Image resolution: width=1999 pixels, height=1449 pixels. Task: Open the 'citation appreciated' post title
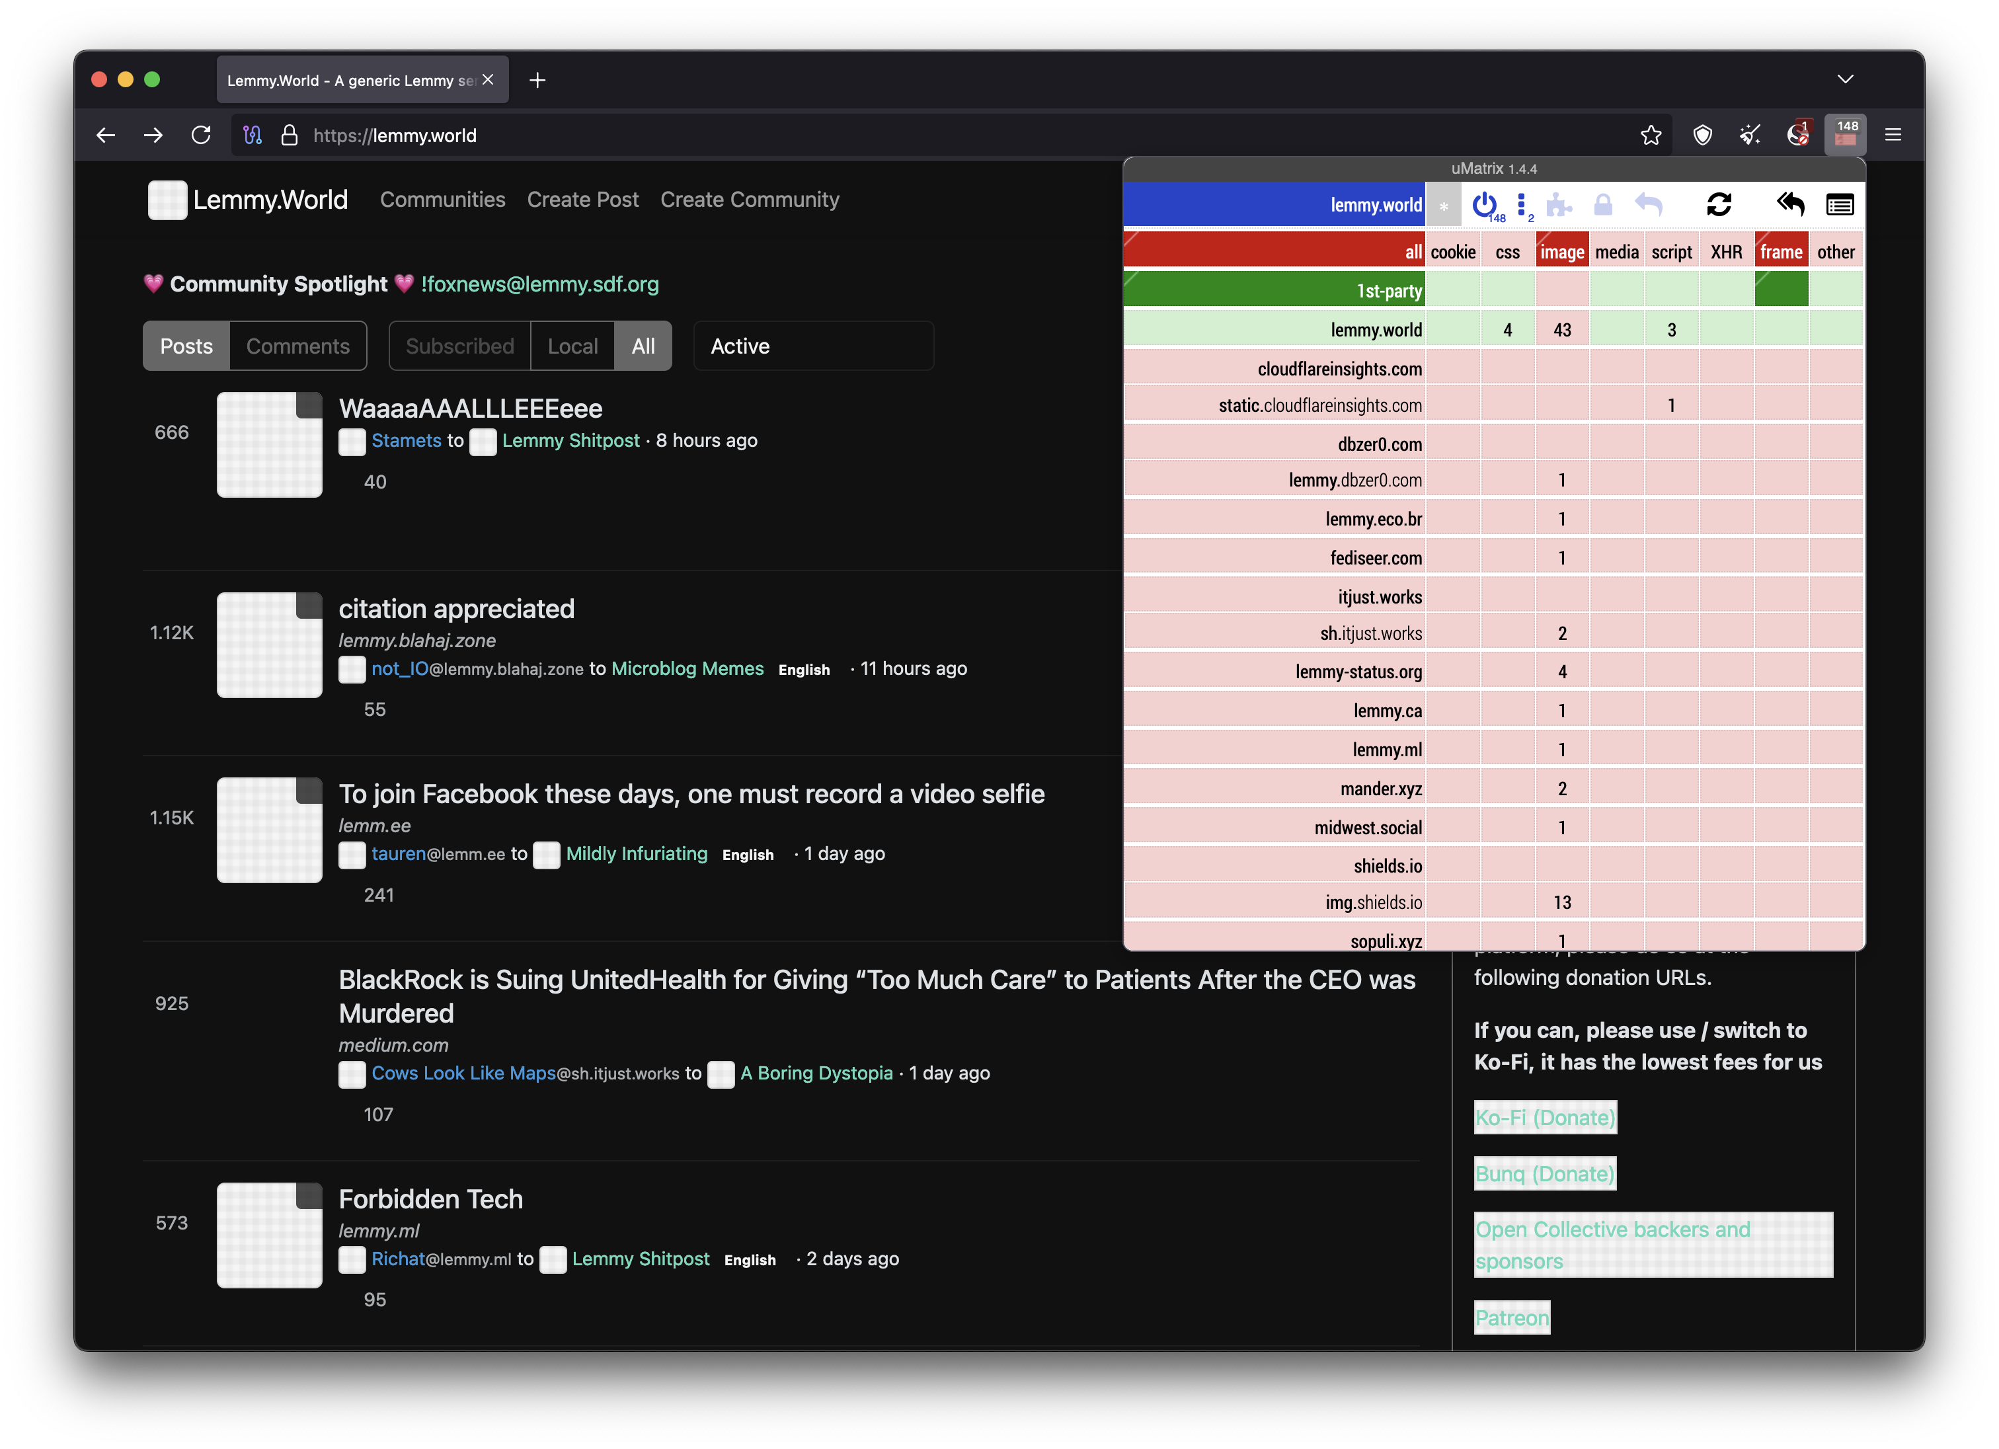click(x=457, y=609)
